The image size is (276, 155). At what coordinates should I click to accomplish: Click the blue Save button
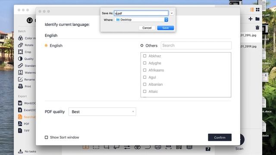(166, 28)
